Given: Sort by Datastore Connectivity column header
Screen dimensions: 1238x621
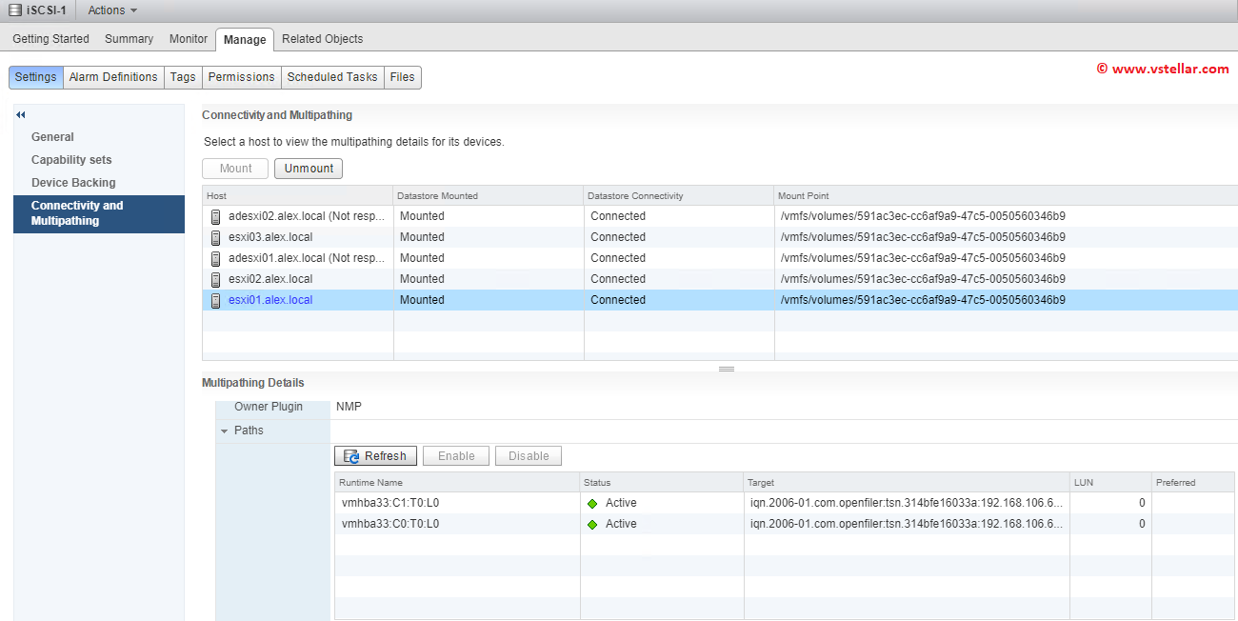Looking at the screenshot, I should coord(635,196).
